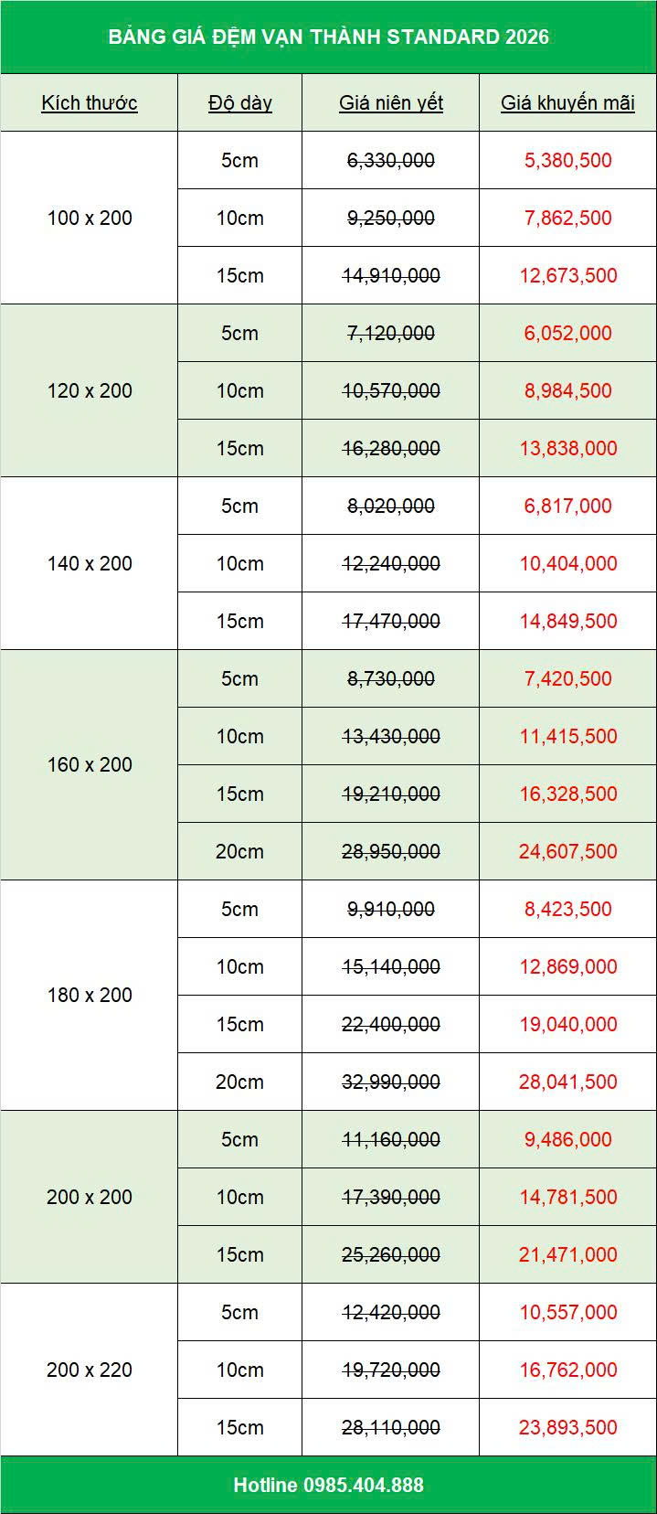
Task: Click the table title BẢNG GIÁ ĐỆM VẠN THÀNH
Action: 328,37
